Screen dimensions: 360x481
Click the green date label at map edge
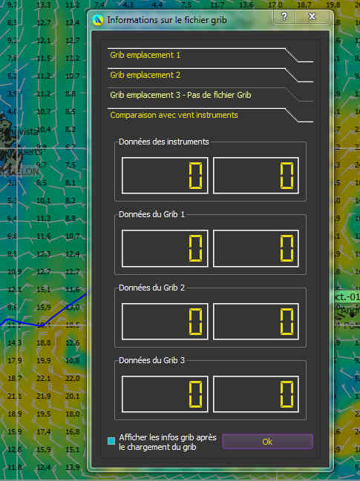pyautogui.click(x=347, y=297)
